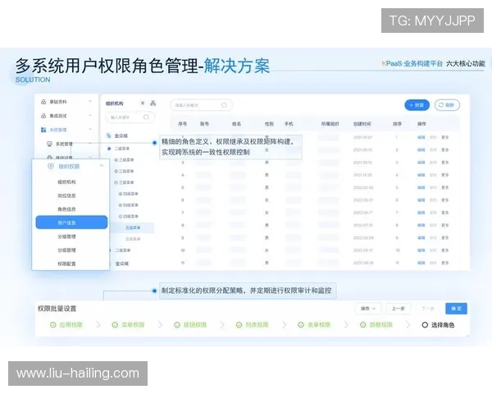Click the 排序 column header
Screen dimensions: 492x394
(x=397, y=124)
